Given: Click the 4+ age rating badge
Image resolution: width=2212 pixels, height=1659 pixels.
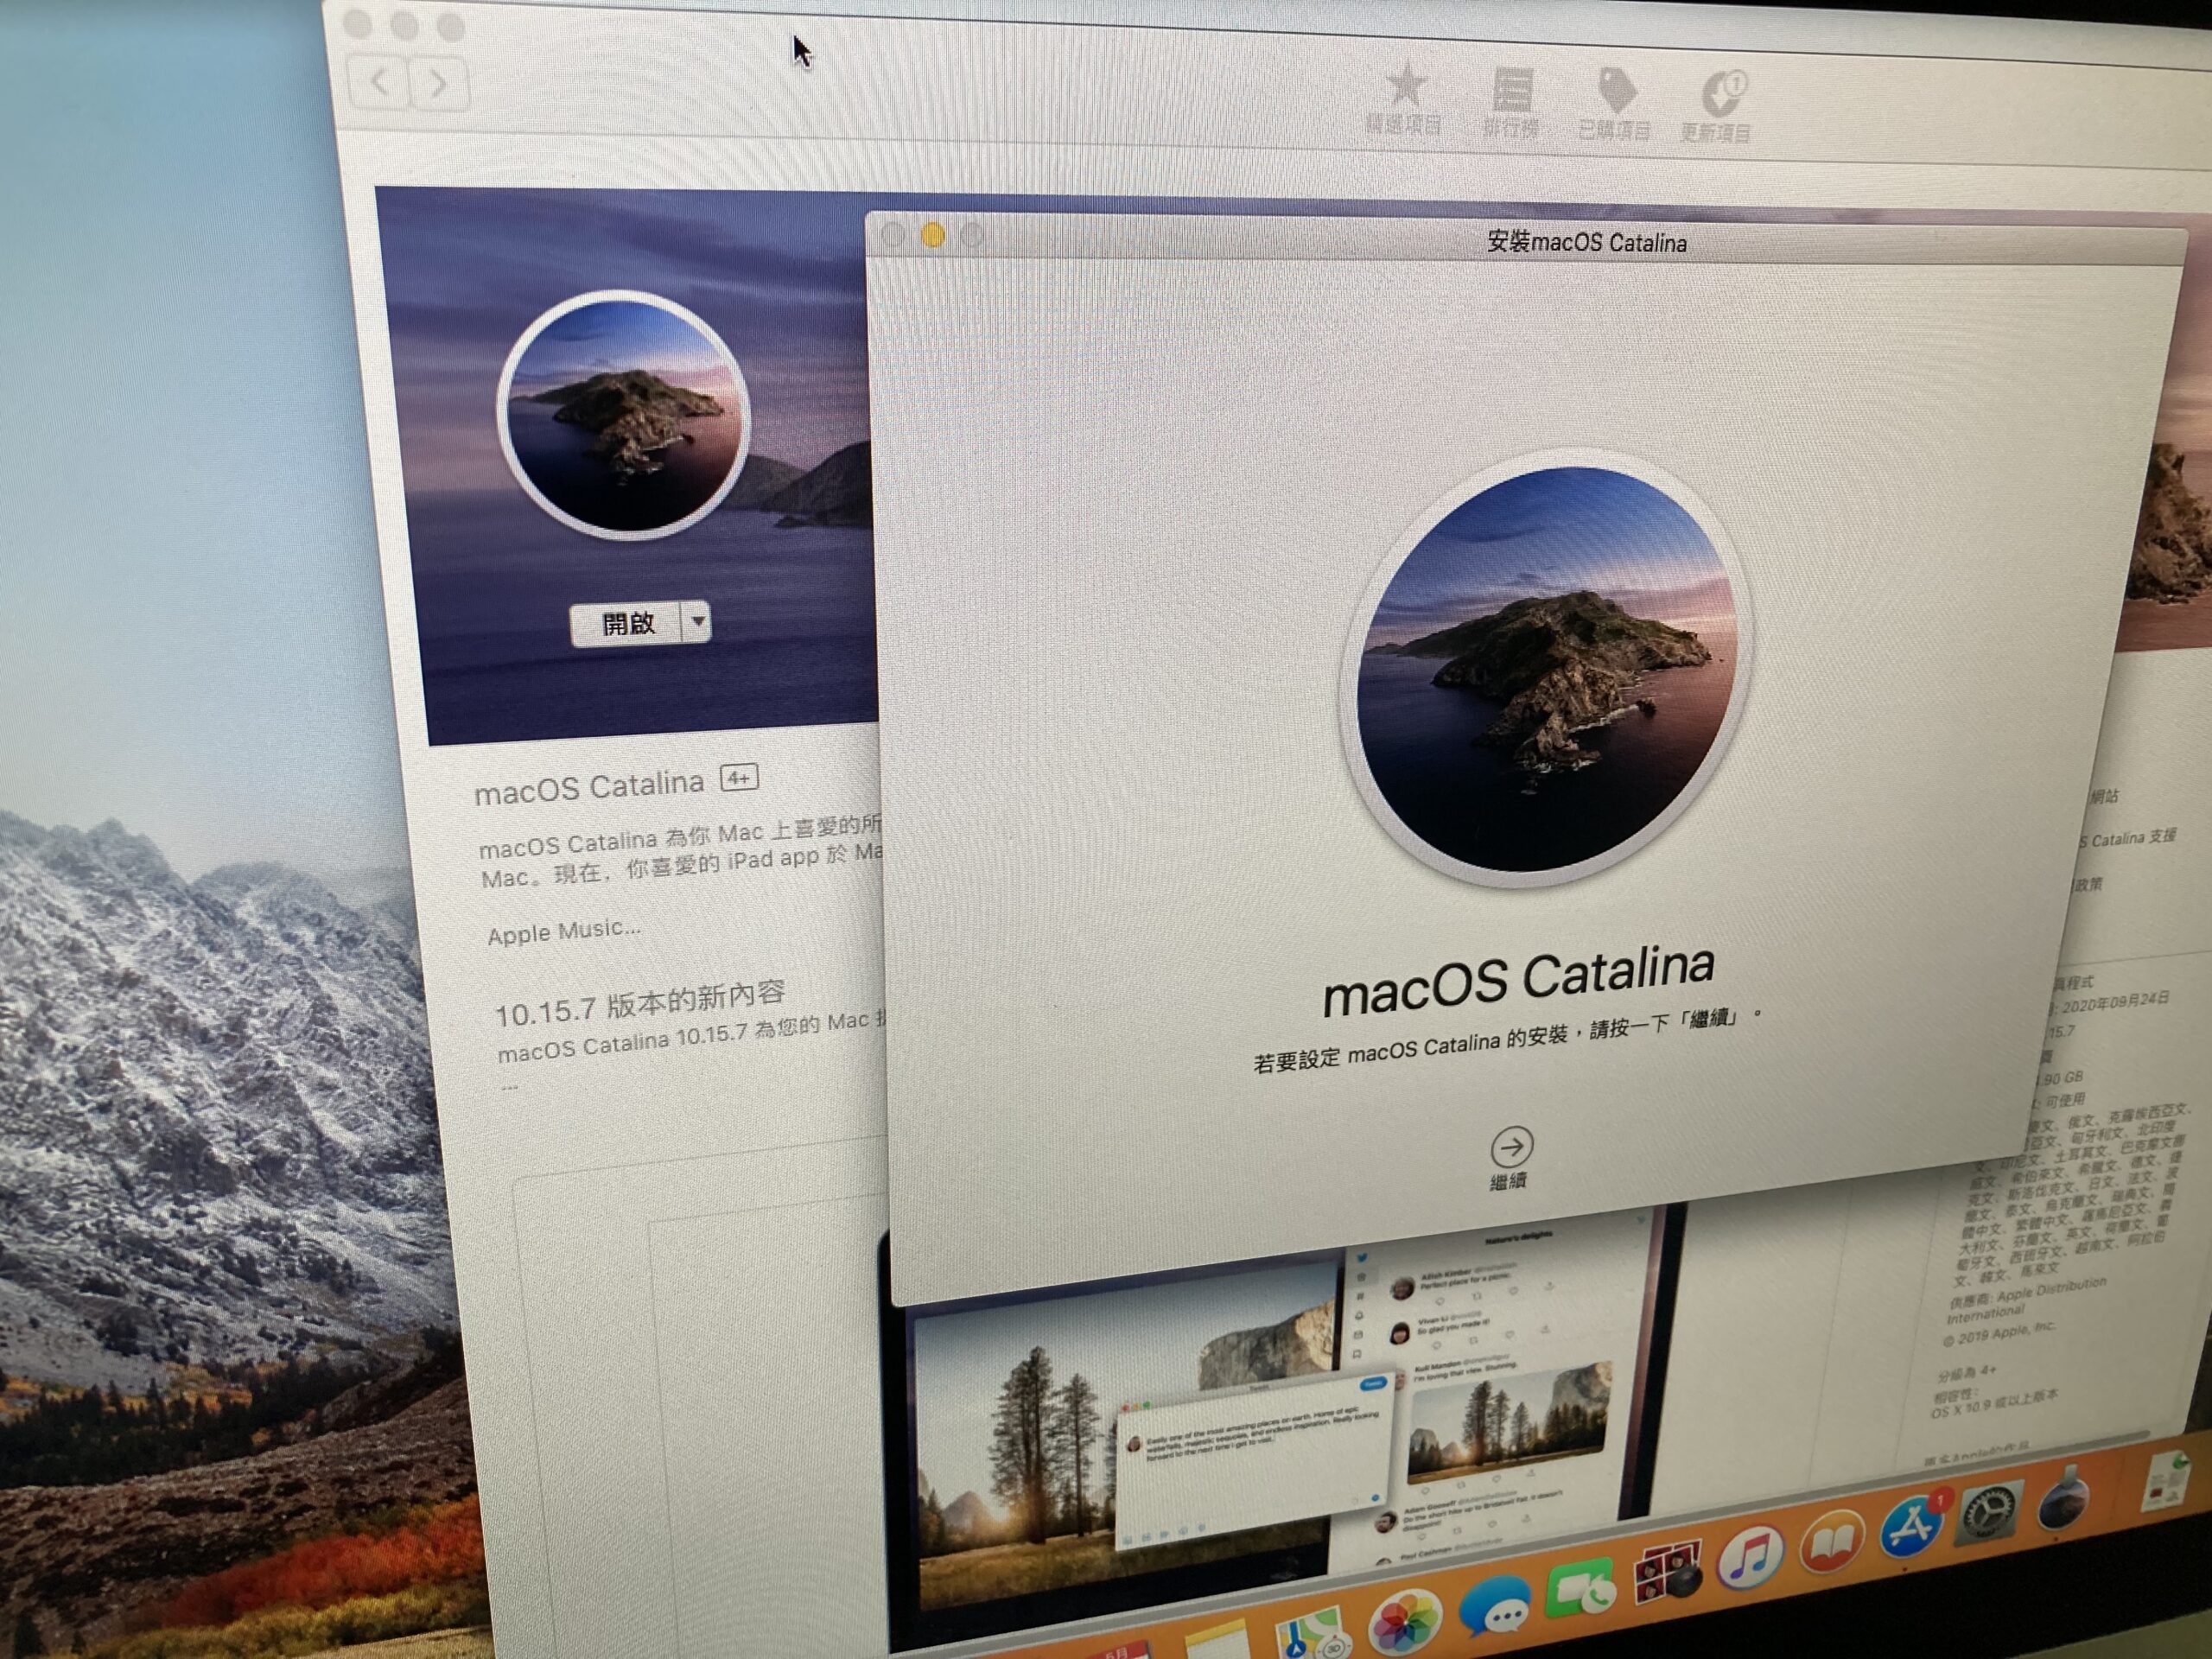Looking at the screenshot, I should tap(740, 778).
